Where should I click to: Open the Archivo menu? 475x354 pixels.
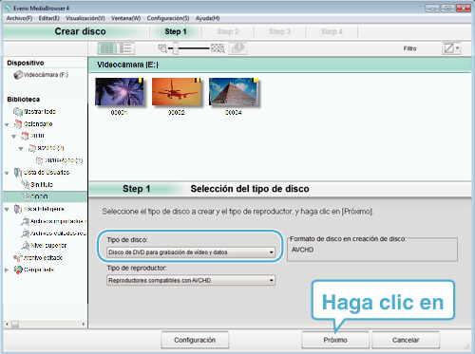[x=19, y=18]
